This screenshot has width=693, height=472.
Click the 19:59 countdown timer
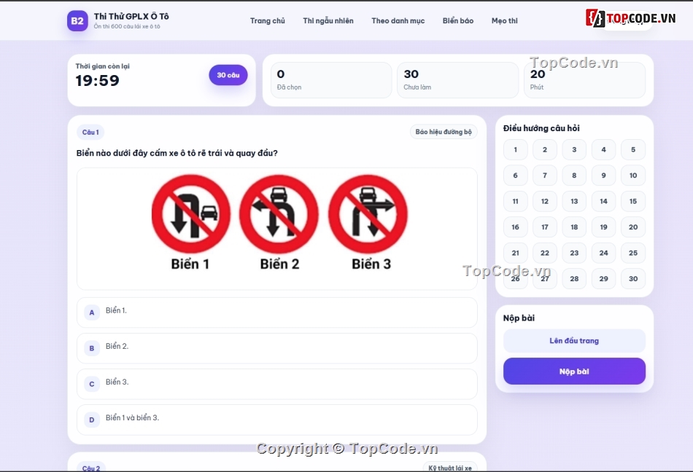(97, 81)
